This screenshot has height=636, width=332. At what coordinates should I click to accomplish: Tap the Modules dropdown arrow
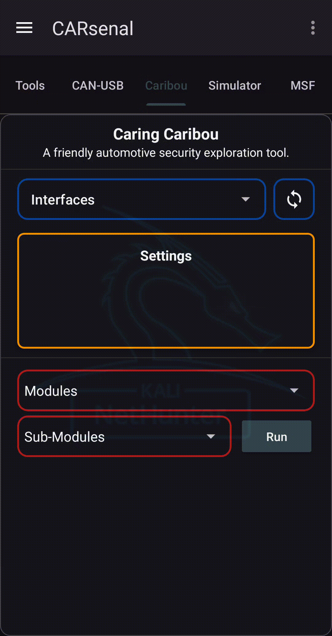point(294,391)
